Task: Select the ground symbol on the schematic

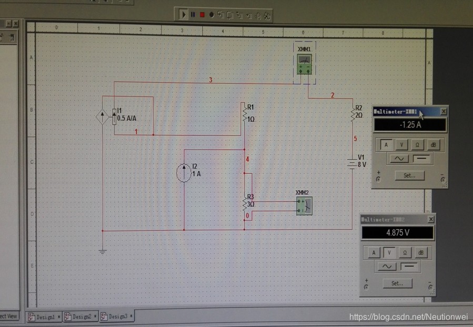Action: click(103, 252)
